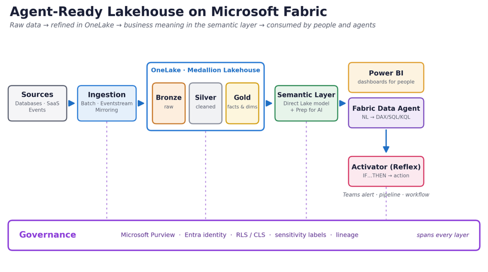Click the sensitivity labels text
This screenshot has width=488, height=272.
[300, 235]
